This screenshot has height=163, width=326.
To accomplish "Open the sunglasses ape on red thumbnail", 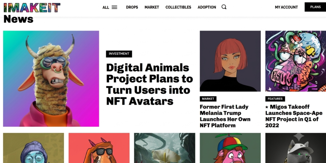I will (99, 148).
